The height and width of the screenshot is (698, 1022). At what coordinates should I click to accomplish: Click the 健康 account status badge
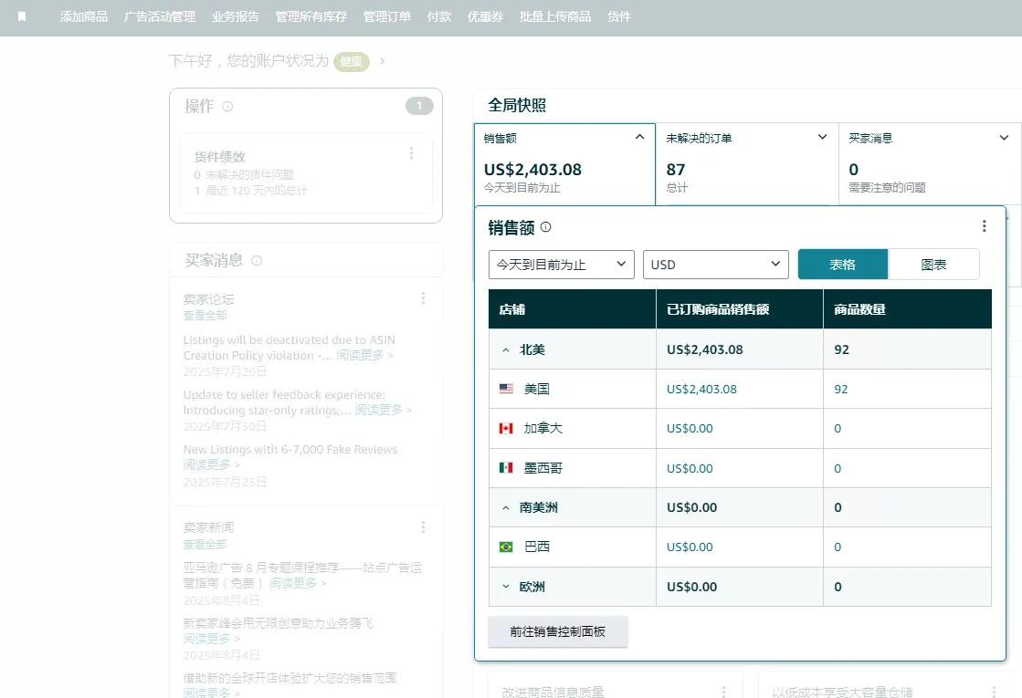(x=352, y=61)
